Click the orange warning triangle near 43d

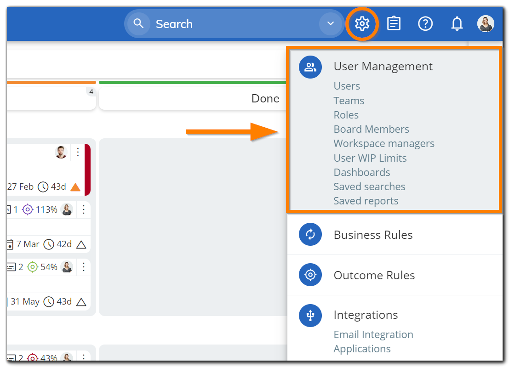(x=76, y=186)
